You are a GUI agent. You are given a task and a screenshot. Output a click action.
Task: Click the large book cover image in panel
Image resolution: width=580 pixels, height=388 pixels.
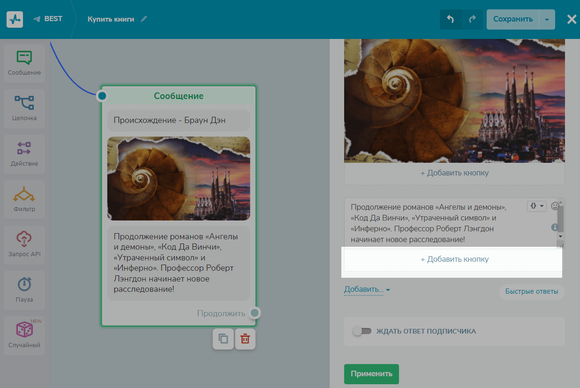click(x=454, y=101)
